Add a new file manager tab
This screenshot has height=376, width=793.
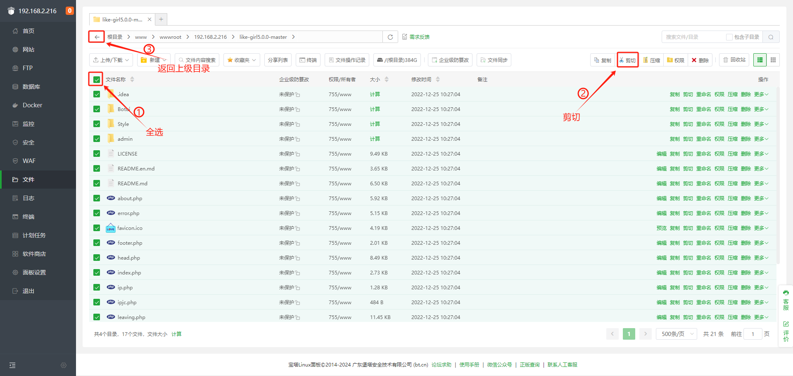tap(161, 19)
